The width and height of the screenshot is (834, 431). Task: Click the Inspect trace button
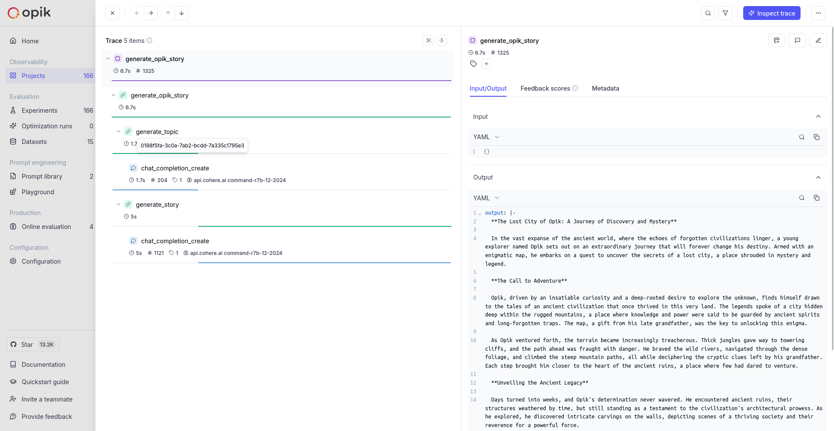(x=771, y=13)
